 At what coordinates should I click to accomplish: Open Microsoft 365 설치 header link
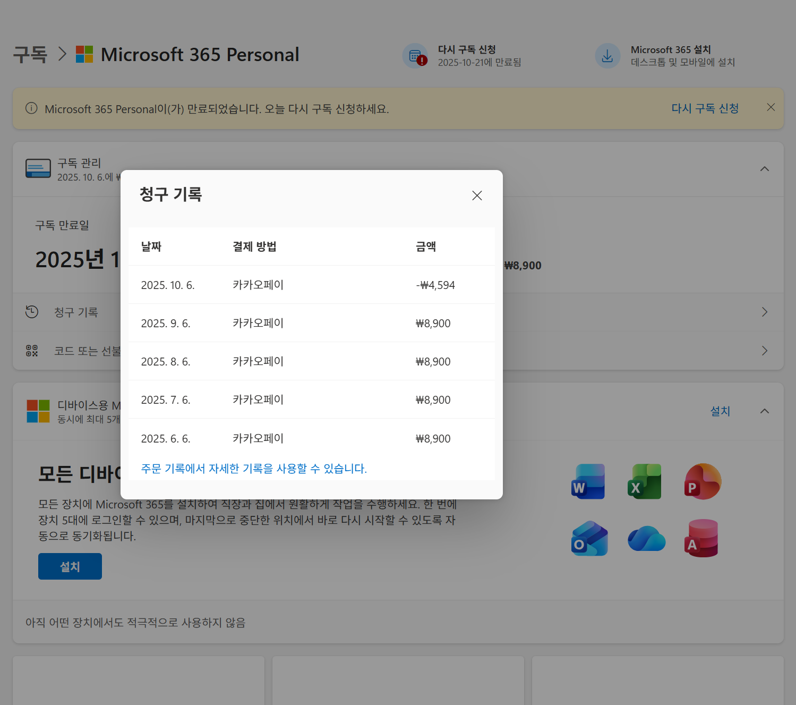(671, 49)
